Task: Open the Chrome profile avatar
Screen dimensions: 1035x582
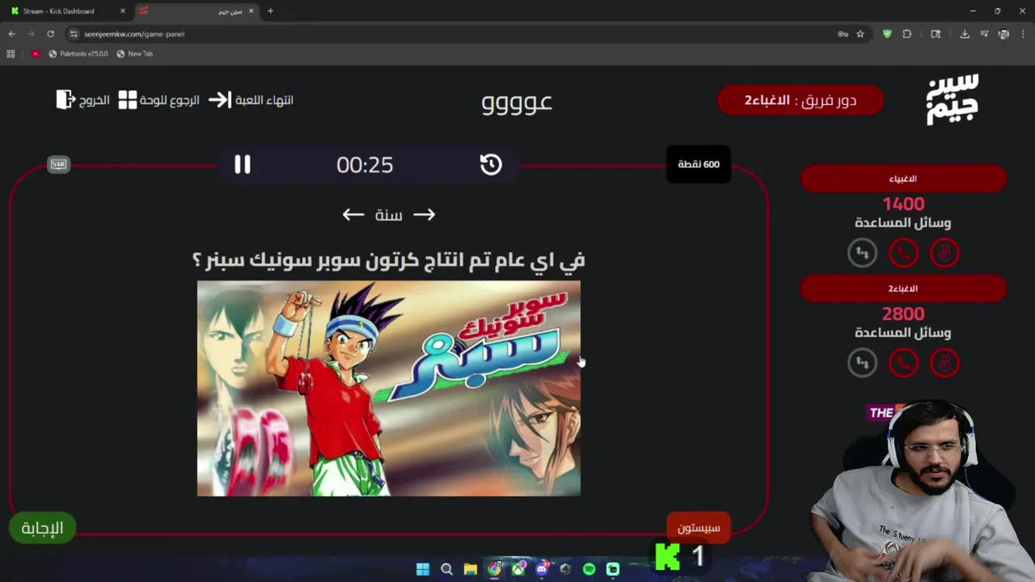Action: pos(1003,34)
